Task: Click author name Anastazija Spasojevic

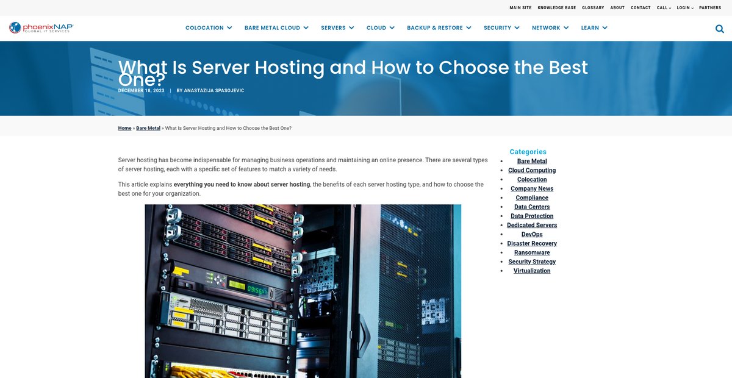Action: point(215,91)
